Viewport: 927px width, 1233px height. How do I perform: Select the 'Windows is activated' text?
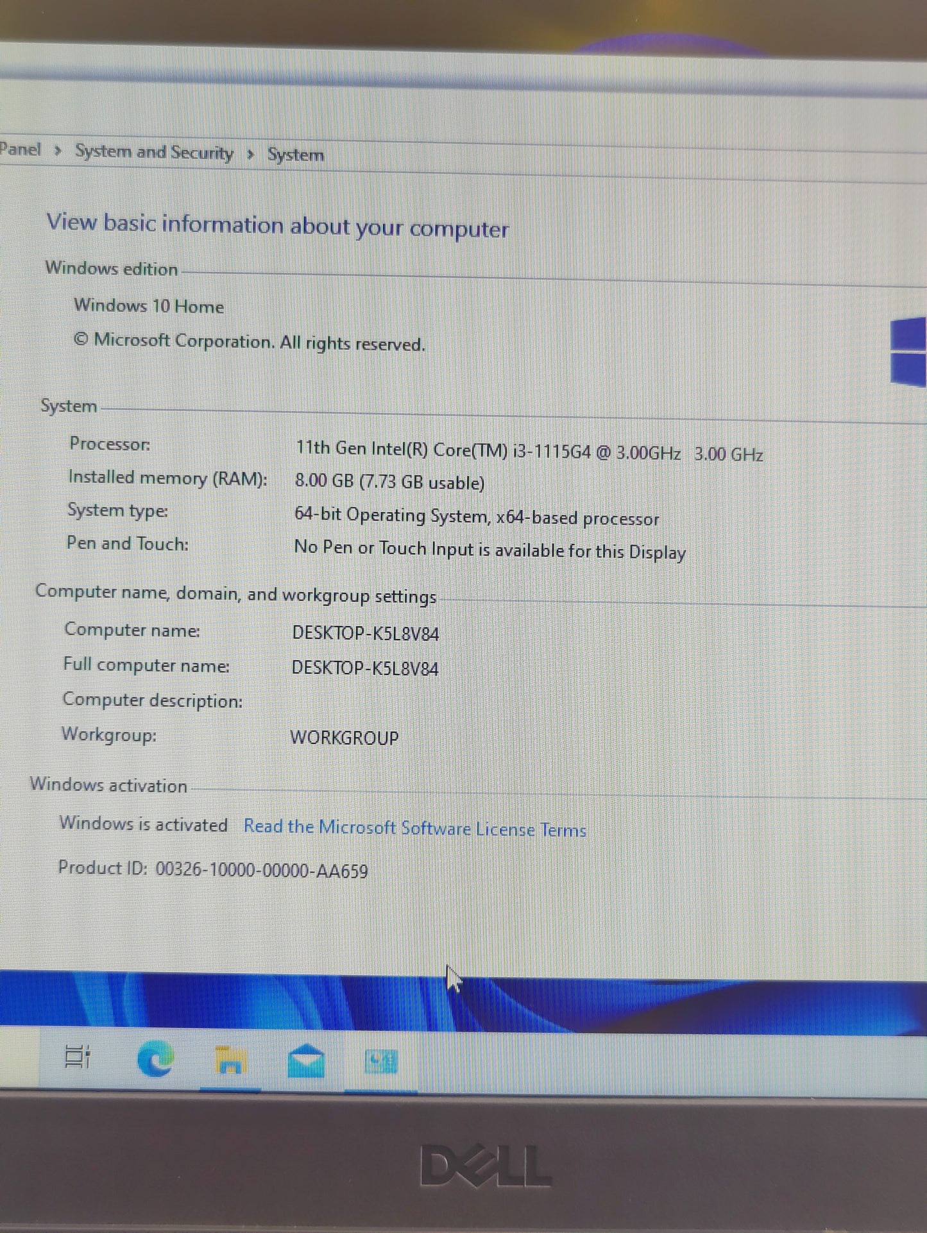point(143,824)
